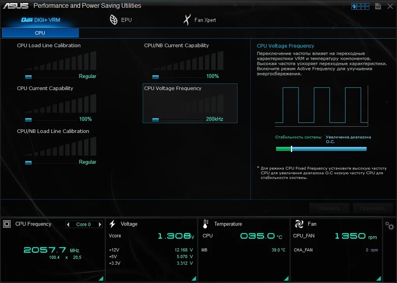Click the version info icon
The image size is (397, 283).
click(378, 6)
